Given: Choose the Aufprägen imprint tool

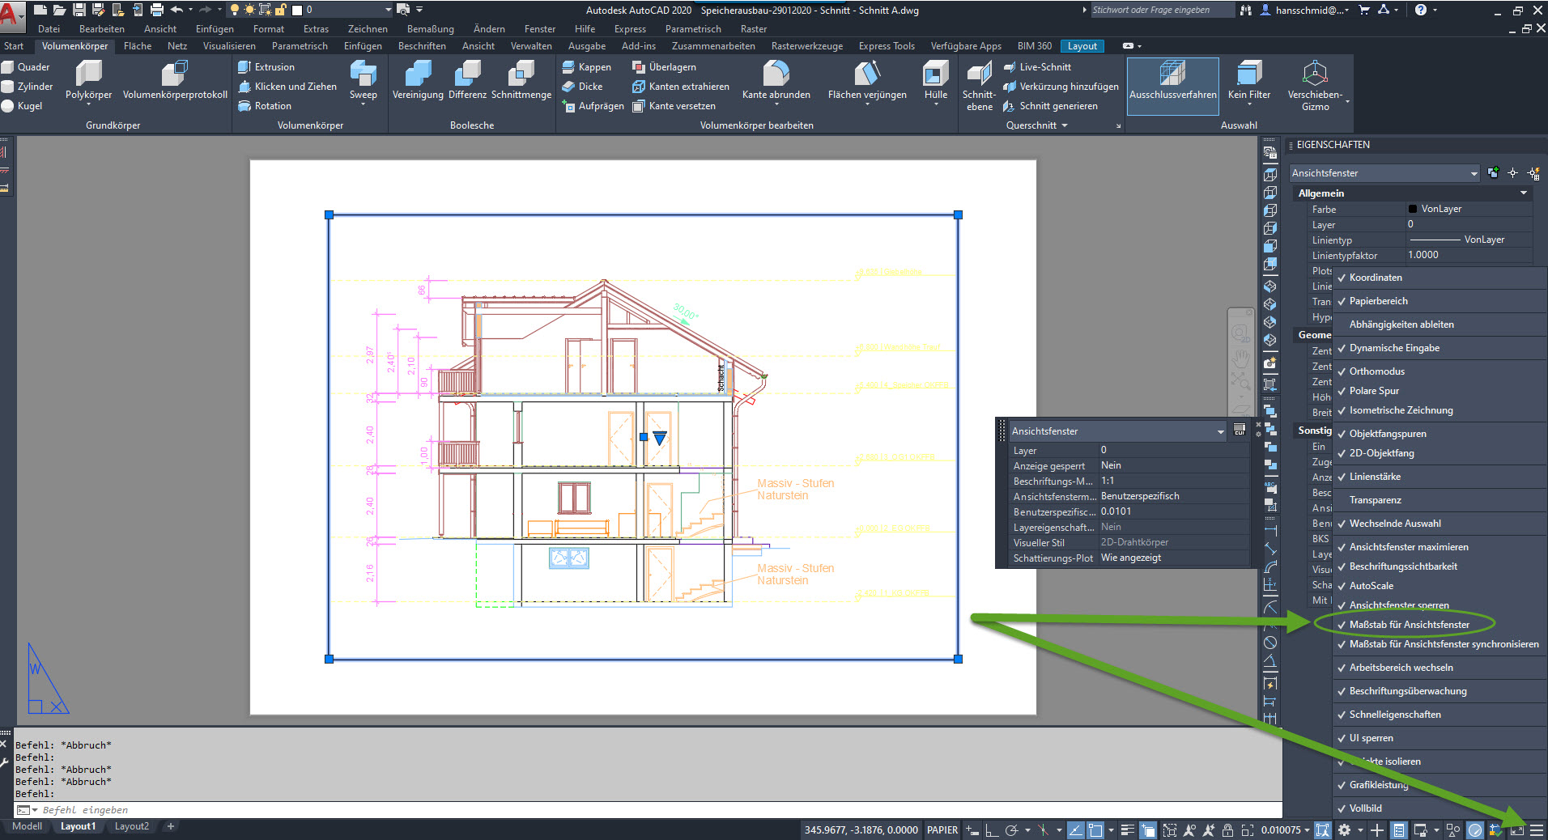Looking at the screenshot, I should [593, 106].
